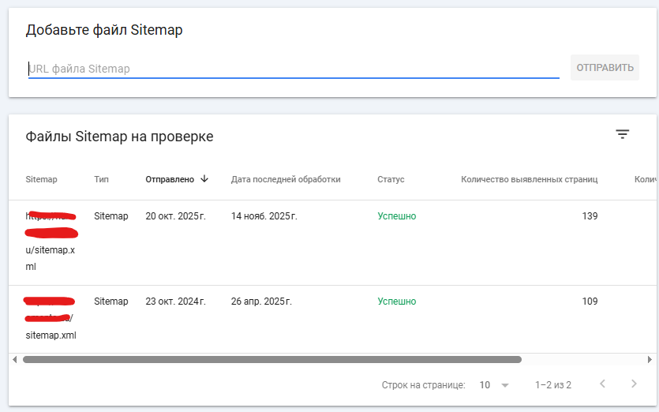Image resolution: width=659 pixels, height=412 pixels.
Task: Click the Добавьте файл Sitemap heading
Action: click(104, 30)
